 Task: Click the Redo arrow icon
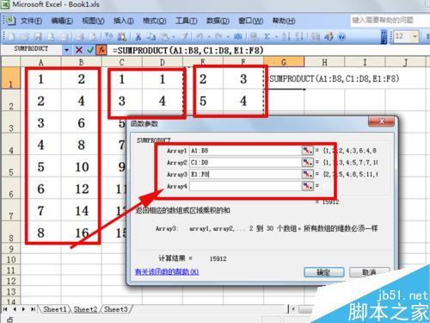[x=218, y=37]
